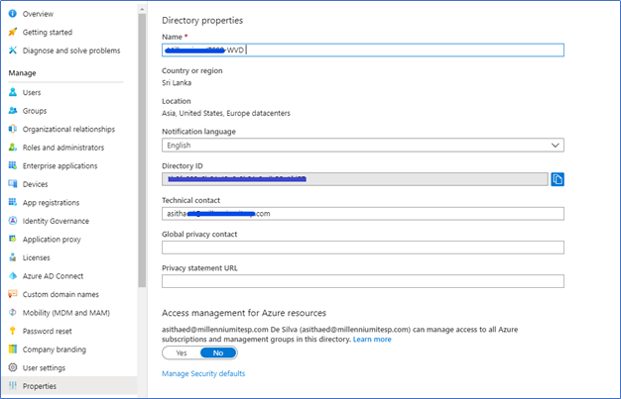Click the User settings gear icon
The width and height of the screenshot is (621, 399).
click(13, 367)
